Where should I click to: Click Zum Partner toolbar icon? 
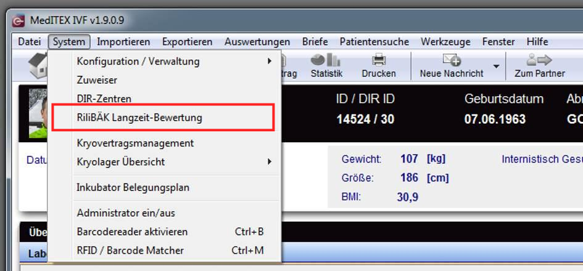click(x=539, y=65)
